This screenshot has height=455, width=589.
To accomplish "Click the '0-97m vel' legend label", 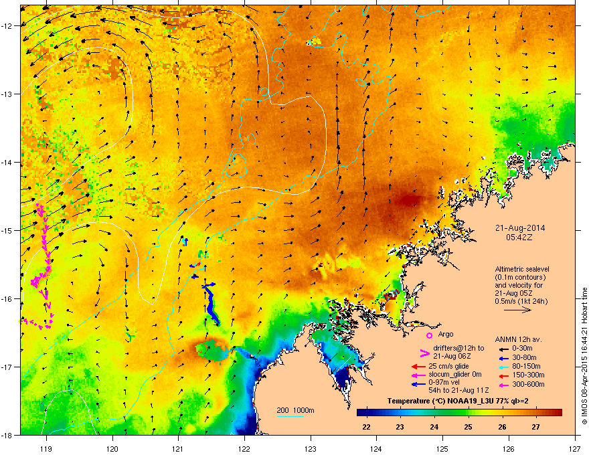I will tap(444, 383).
